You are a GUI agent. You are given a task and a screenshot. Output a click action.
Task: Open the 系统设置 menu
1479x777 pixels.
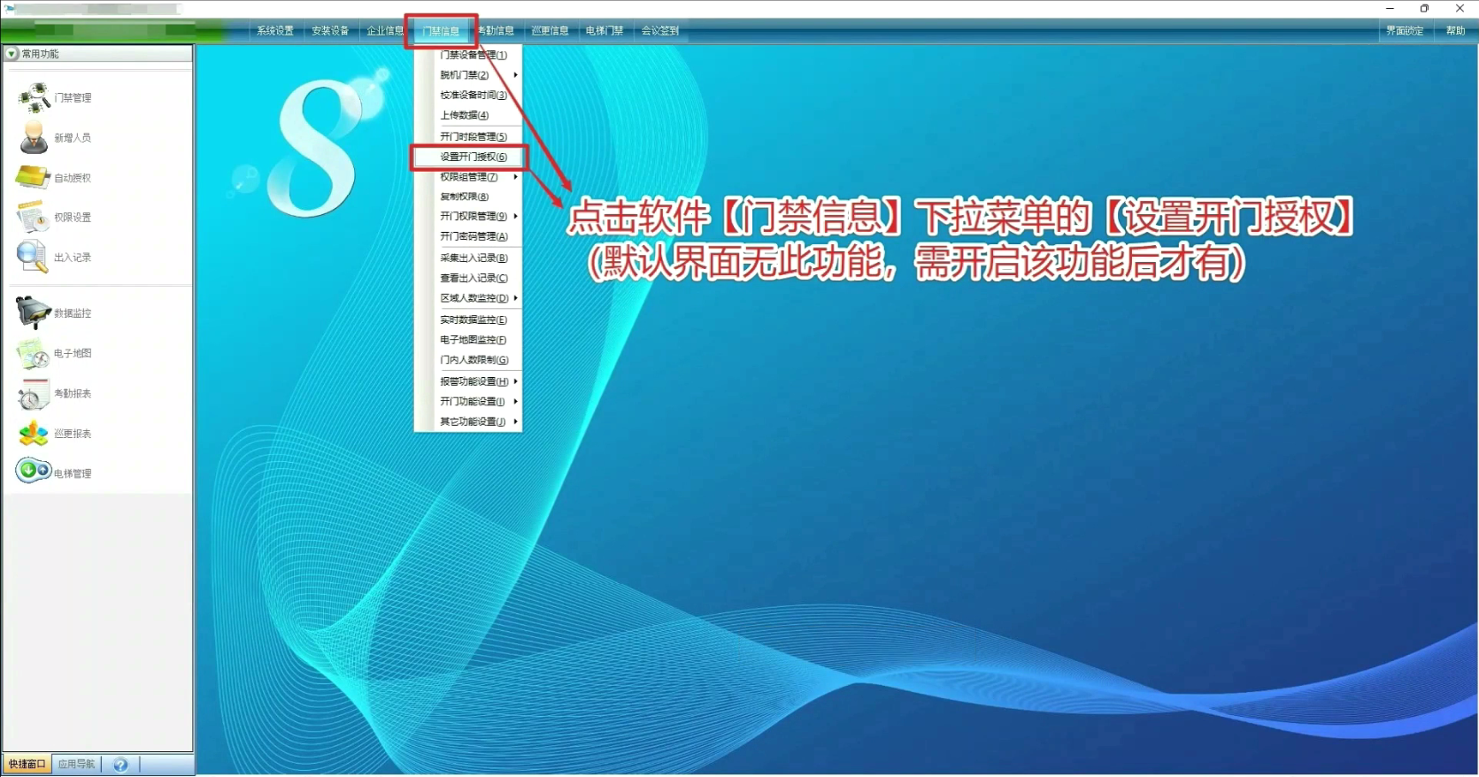(x=275, y=31)
